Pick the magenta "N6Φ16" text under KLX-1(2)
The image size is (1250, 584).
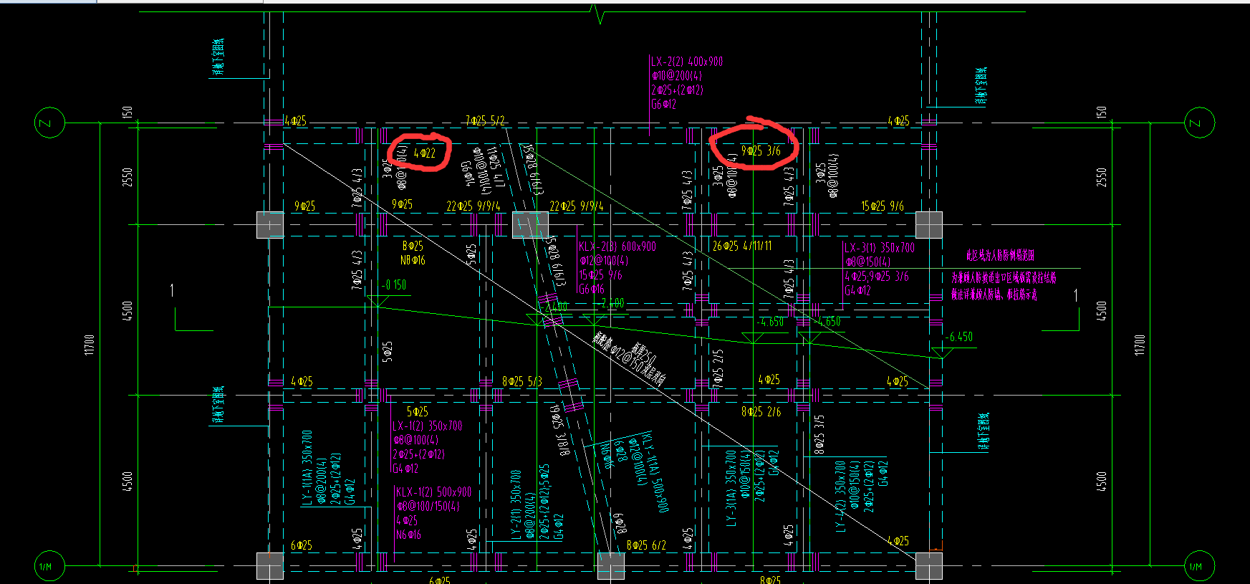pos(408,535)
